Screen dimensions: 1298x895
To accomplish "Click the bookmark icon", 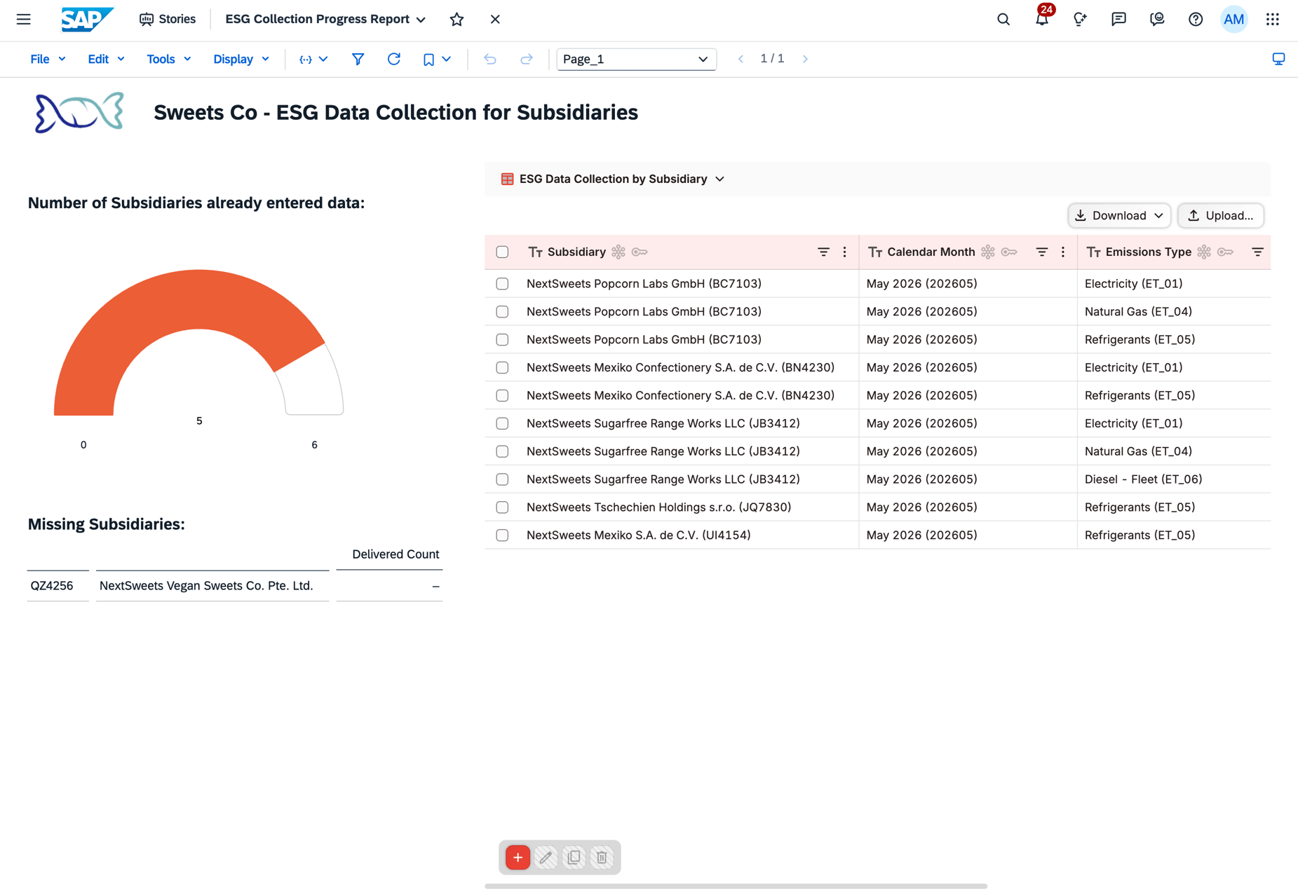I will tap(428, 60).
